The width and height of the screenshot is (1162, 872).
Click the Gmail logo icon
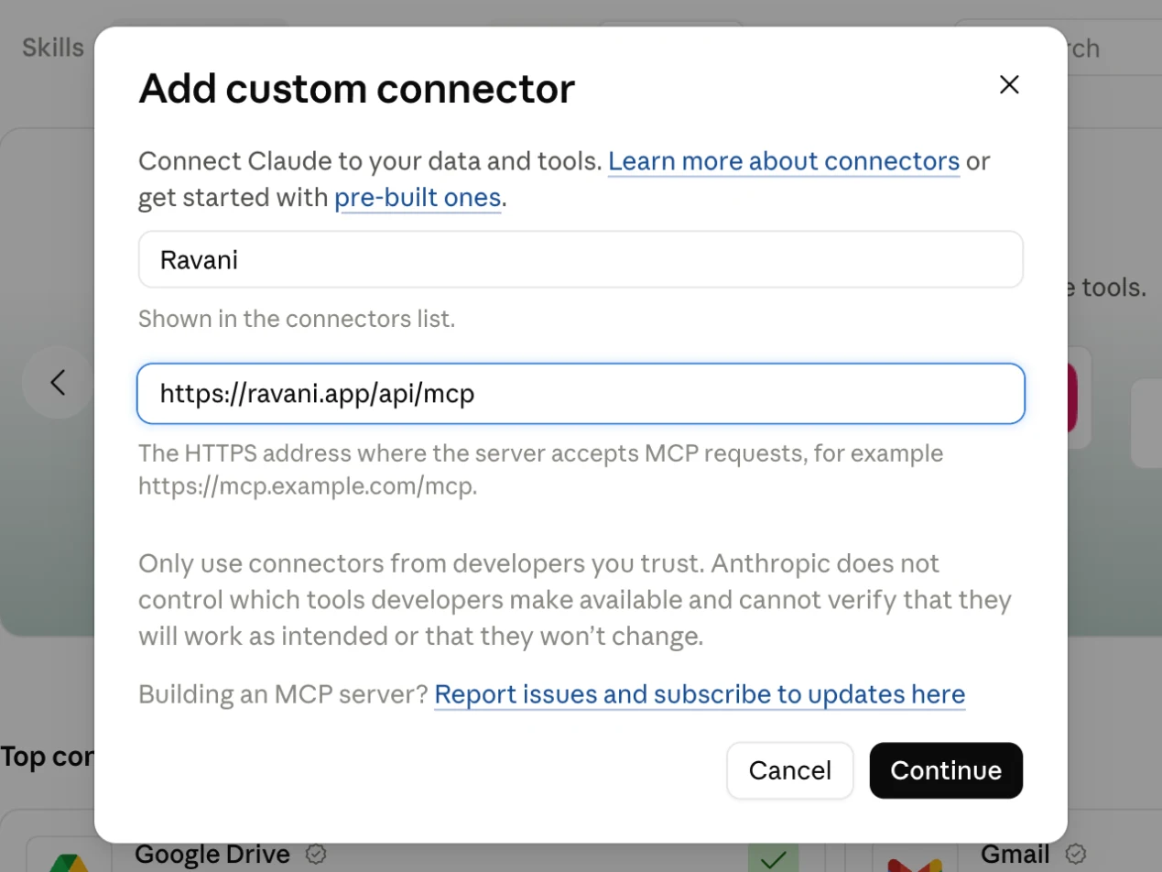tap(915, 862)
